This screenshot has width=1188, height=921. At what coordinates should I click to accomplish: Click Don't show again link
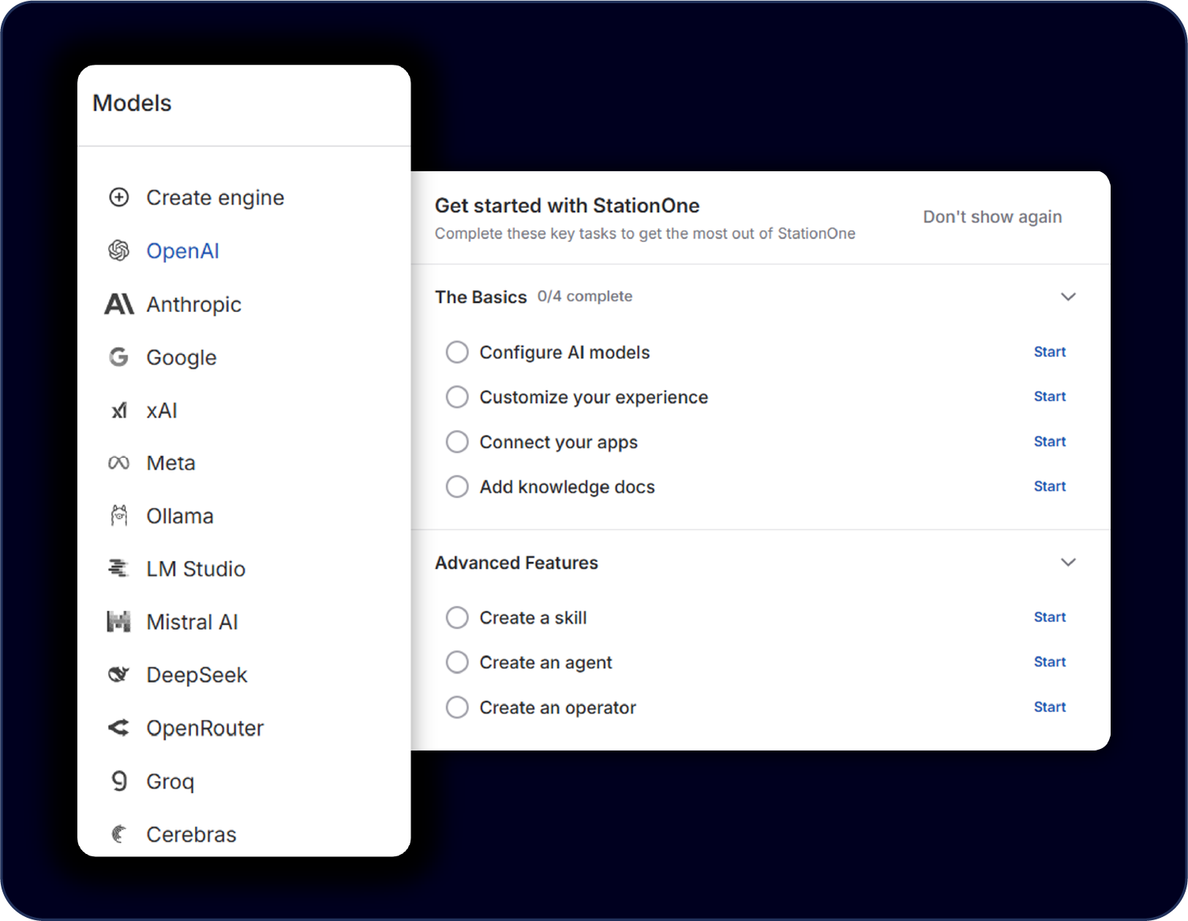(992, 217)
